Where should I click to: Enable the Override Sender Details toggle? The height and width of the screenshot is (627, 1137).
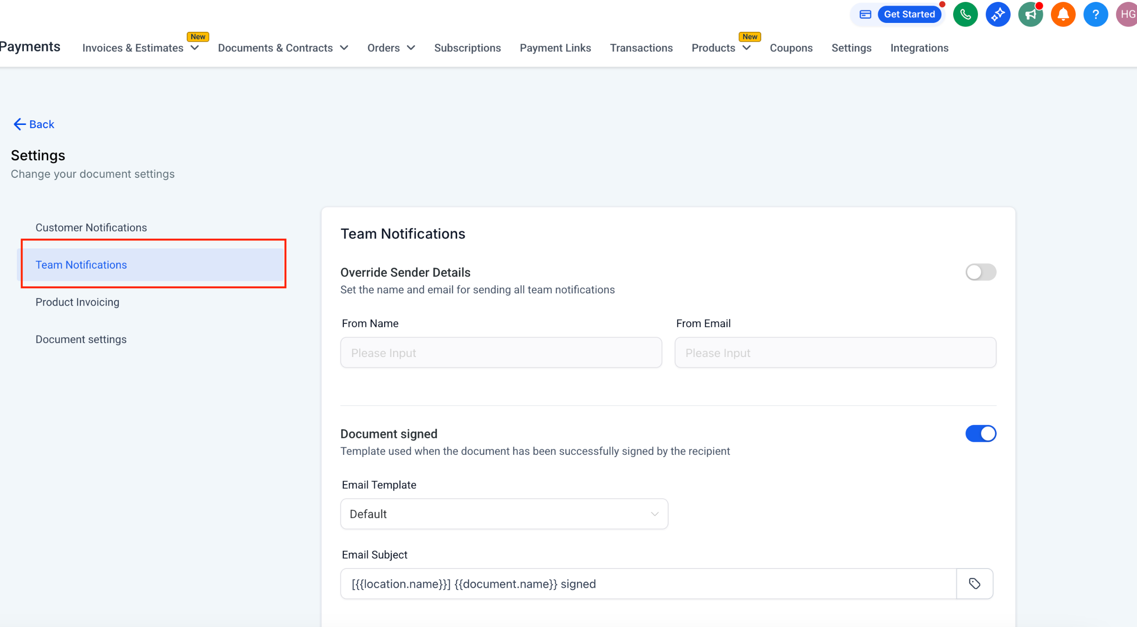(x=981, y=272)
